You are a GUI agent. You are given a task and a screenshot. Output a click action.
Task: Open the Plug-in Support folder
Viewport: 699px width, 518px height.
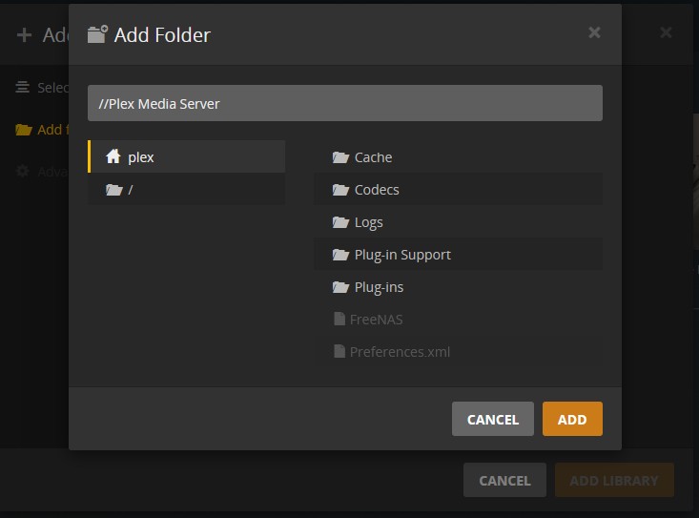tap(459, 254)
